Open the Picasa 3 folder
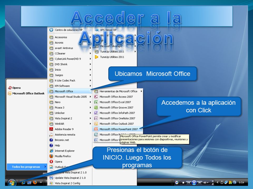The image size is (253, 189). click(x=70, y=108)
